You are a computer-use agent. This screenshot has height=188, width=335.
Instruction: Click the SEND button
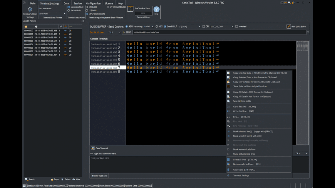(127, 32)
